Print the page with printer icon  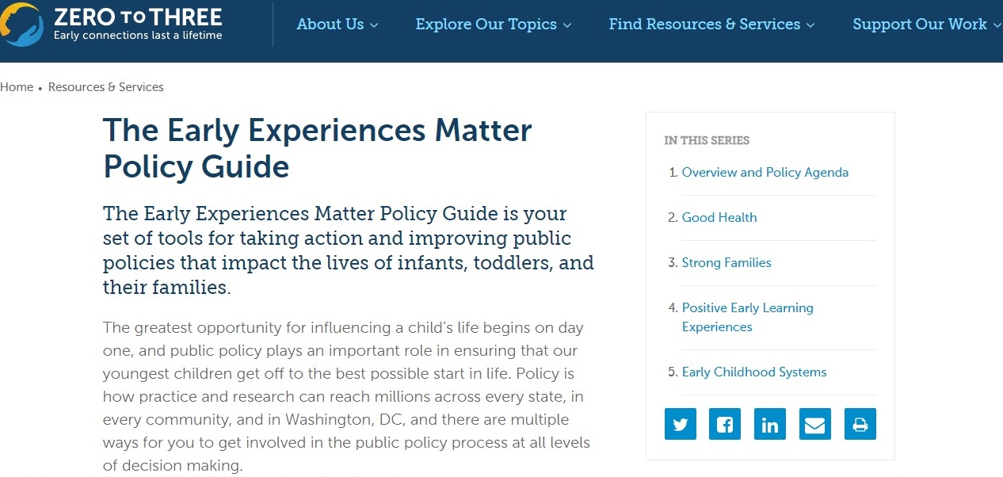click(860, 425)
